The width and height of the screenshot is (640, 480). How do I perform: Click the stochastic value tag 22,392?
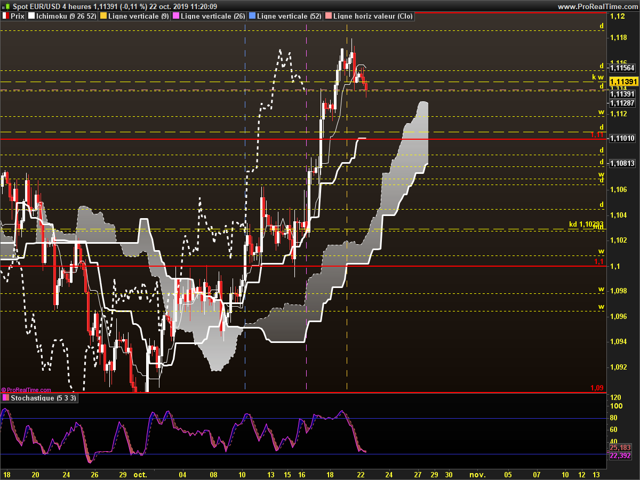click(x=620, y=455)
